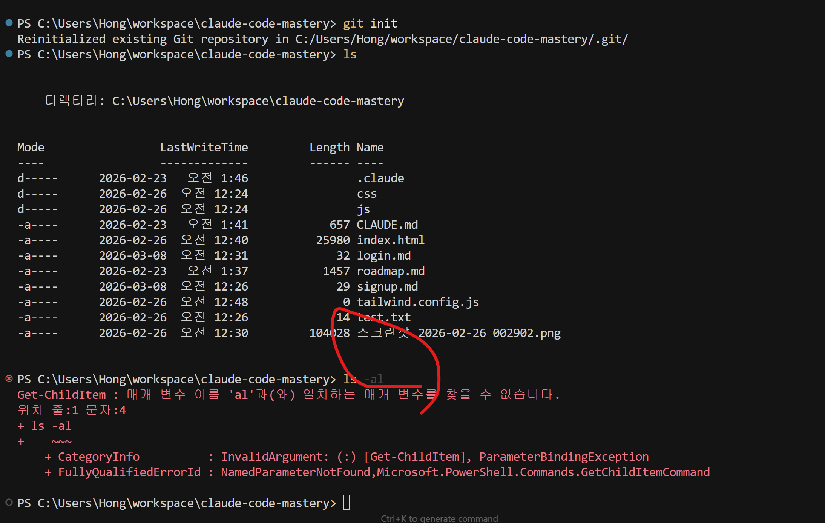Click signup.md file name

[387, 286]
